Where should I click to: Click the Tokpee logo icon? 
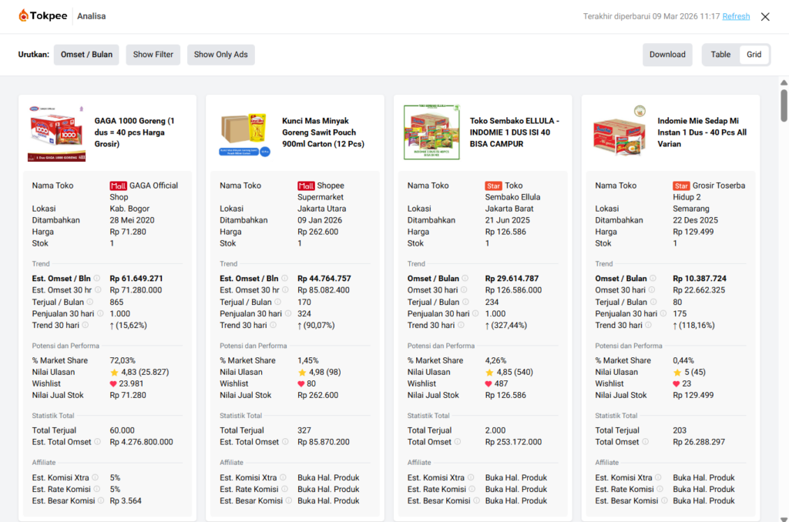pos(24,16)
